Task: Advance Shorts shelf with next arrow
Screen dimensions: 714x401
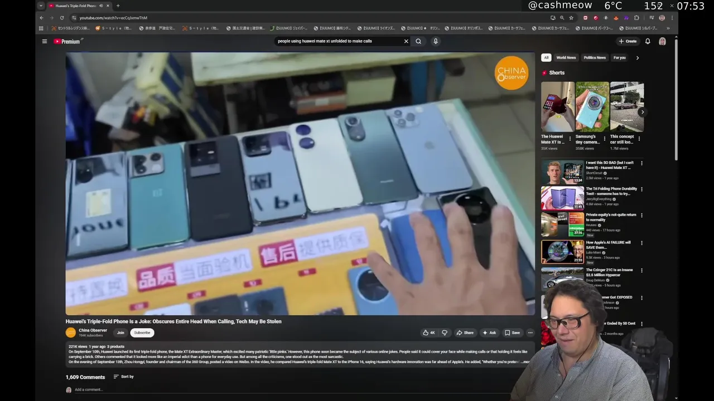Action: [642, 112]
